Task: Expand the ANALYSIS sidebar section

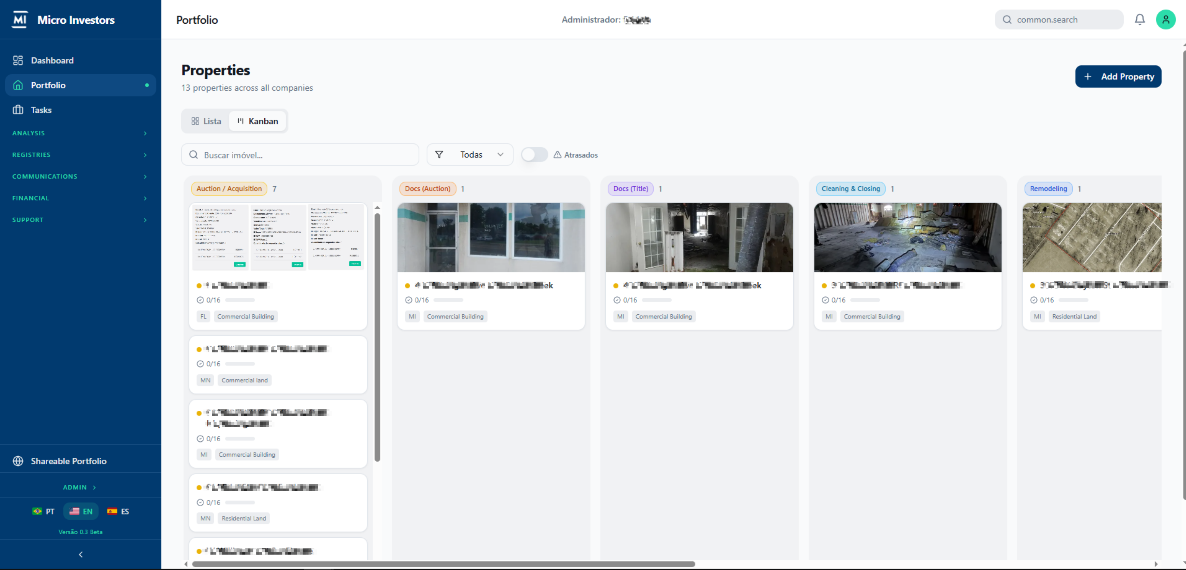Action: point(81,133)
